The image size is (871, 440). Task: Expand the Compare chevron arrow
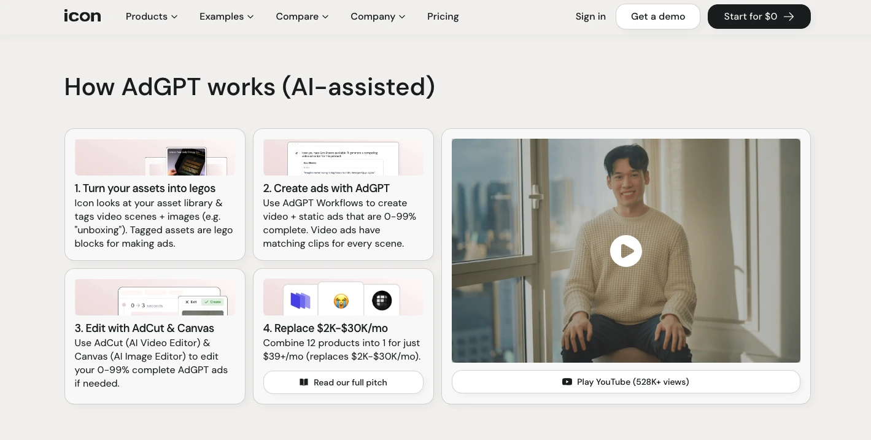point(325,17)
